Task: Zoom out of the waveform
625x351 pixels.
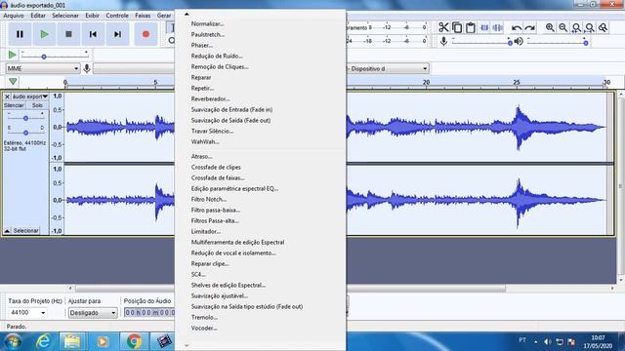Action: click(x=562, y=27)
